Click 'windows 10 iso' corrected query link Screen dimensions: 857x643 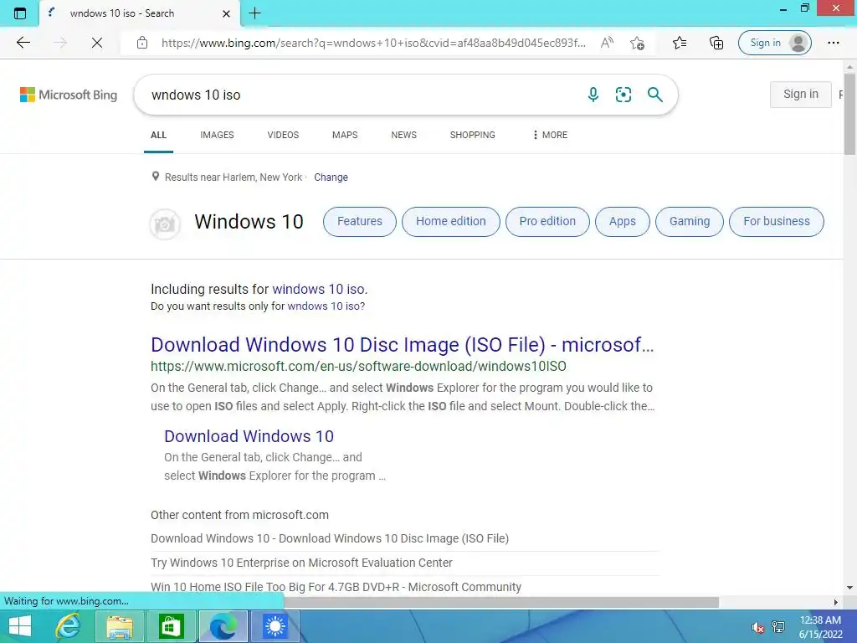coord(319,289)
